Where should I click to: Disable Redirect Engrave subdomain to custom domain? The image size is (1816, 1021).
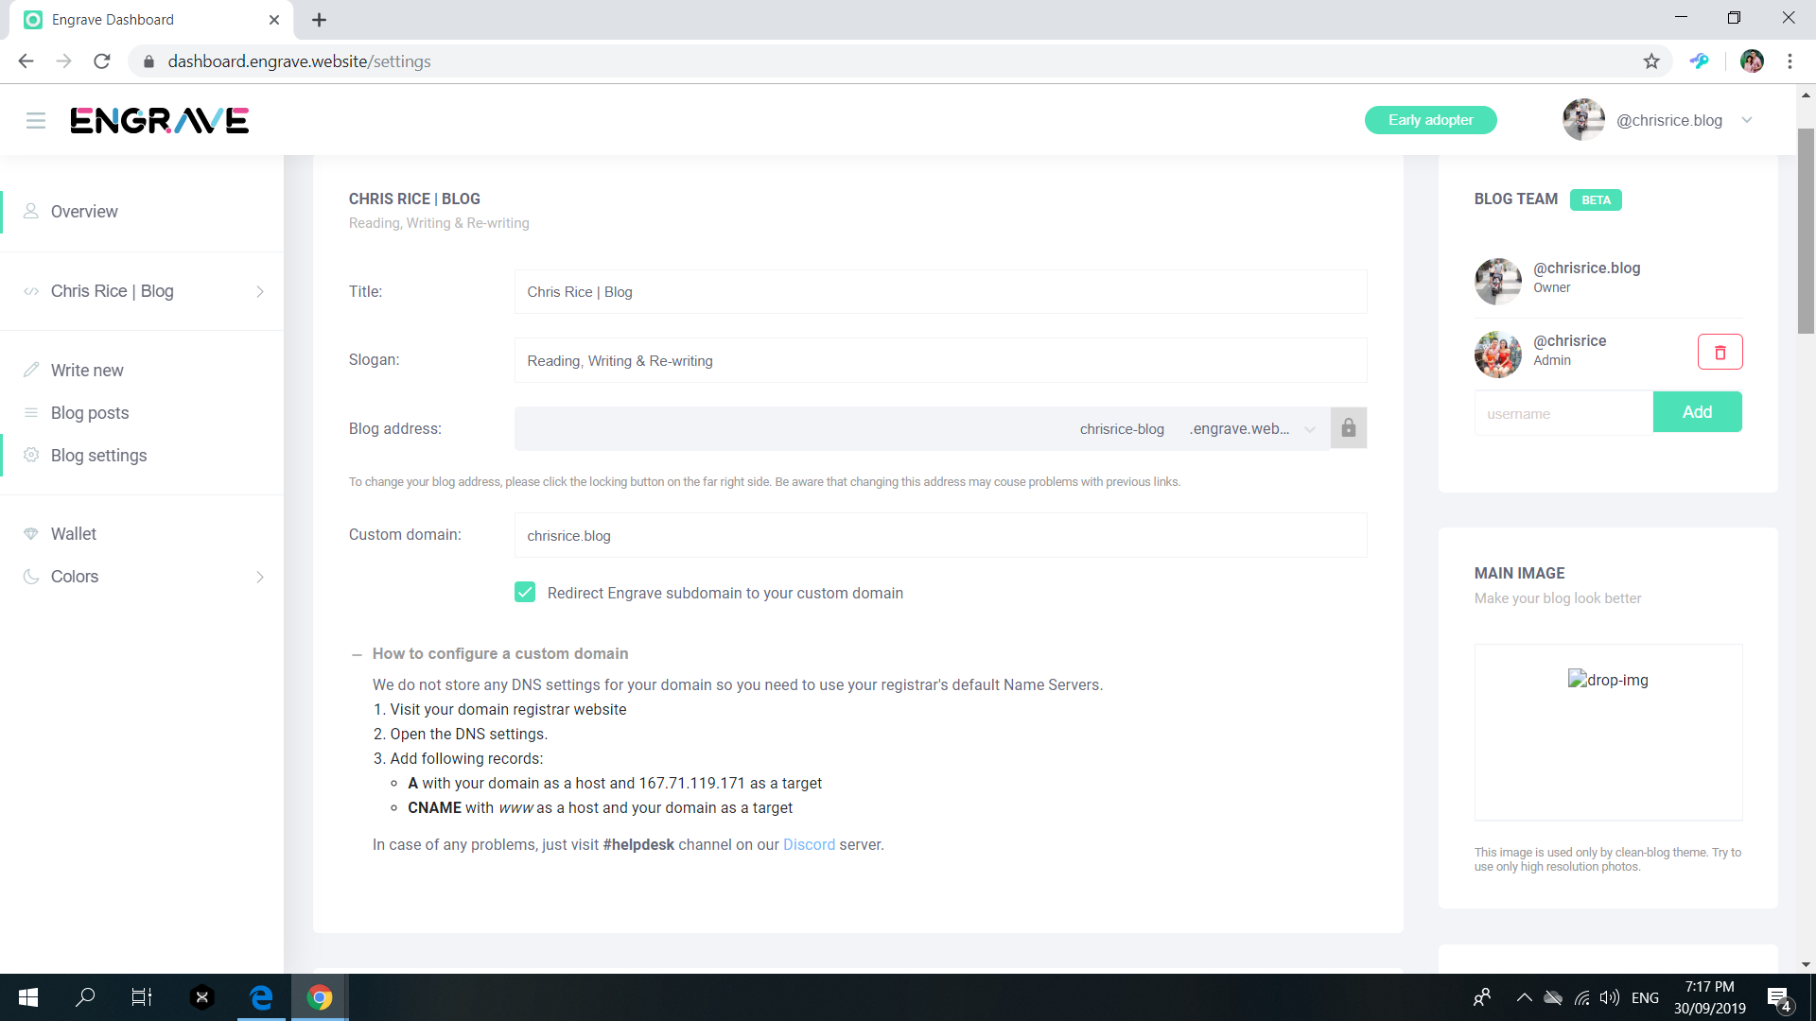pyautogui.click(x=525, y=592)
